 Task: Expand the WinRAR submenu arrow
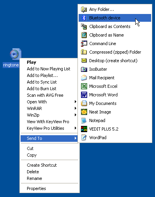[x=76, y=108]
